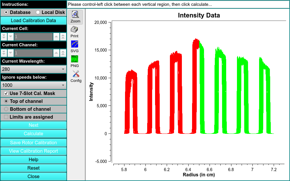Open the Help button
290x181 pixels.
(33, 159)
